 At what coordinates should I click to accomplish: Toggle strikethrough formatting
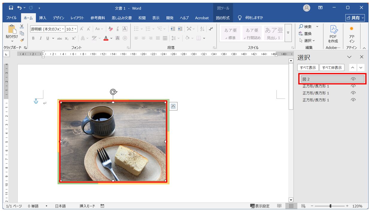(60, 38)
